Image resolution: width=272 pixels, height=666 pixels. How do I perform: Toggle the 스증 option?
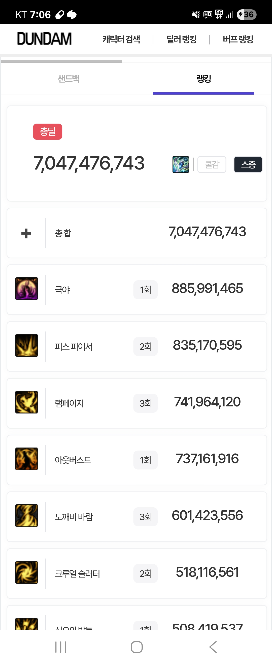click(x=248, y=164)
